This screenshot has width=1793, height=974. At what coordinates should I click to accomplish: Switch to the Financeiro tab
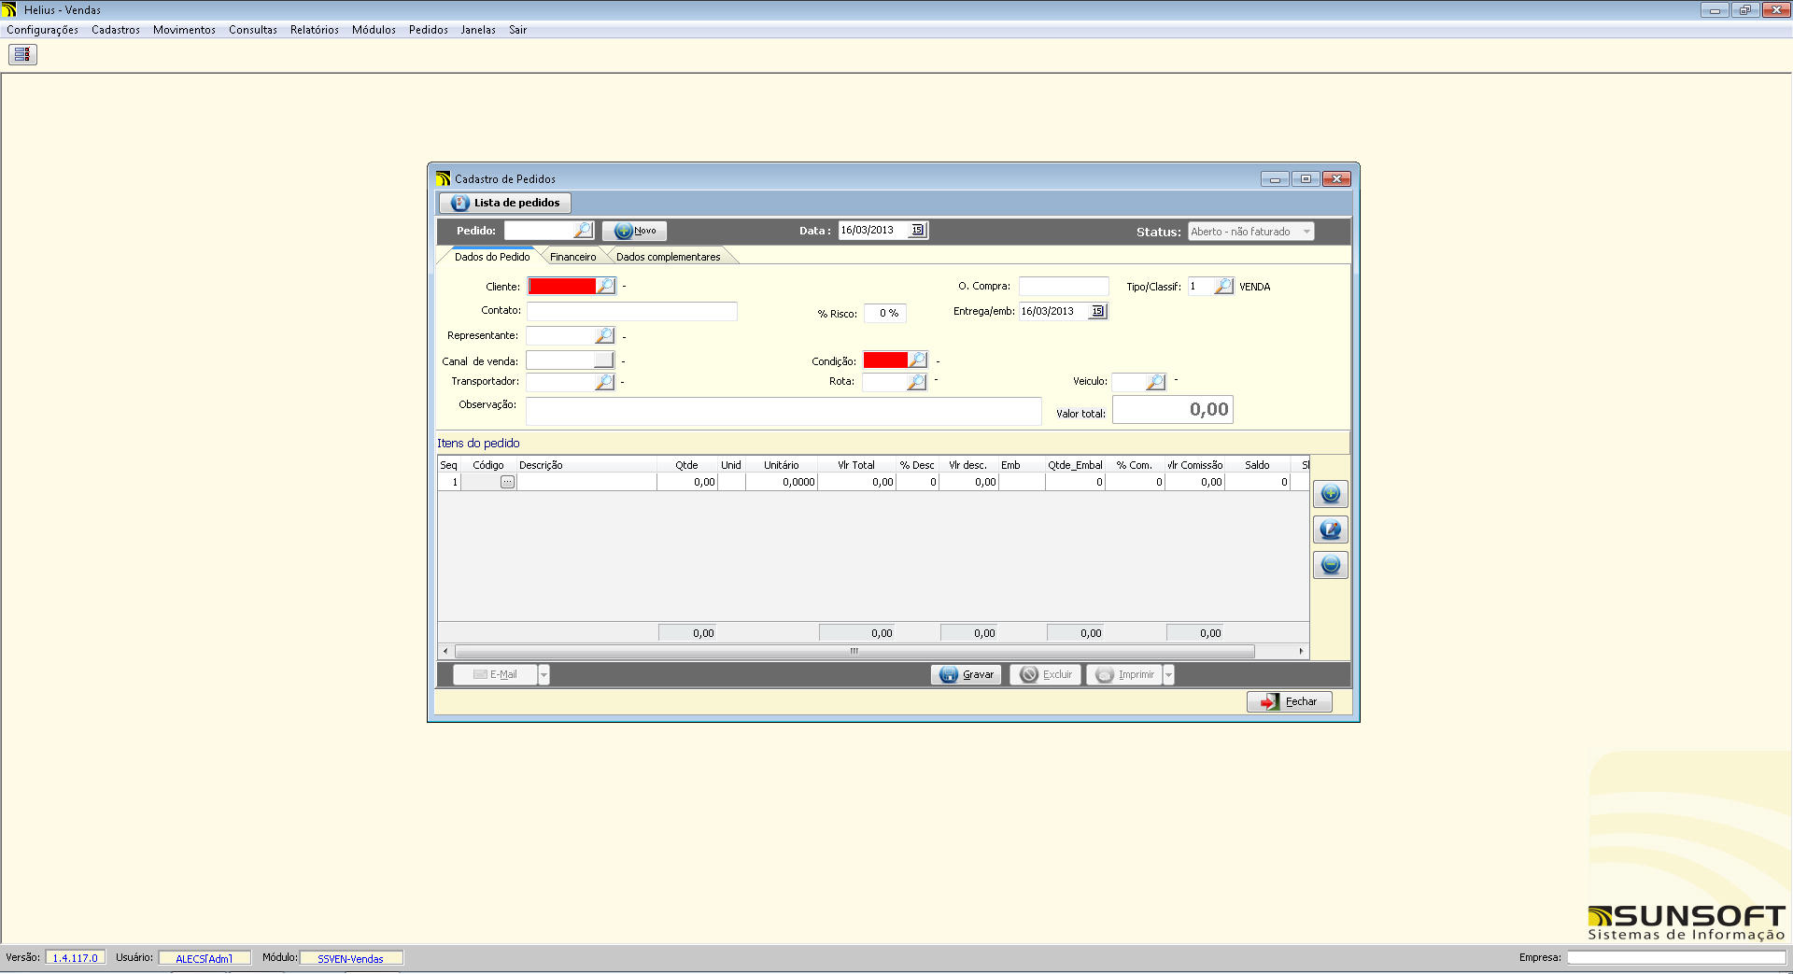[572, 257]
